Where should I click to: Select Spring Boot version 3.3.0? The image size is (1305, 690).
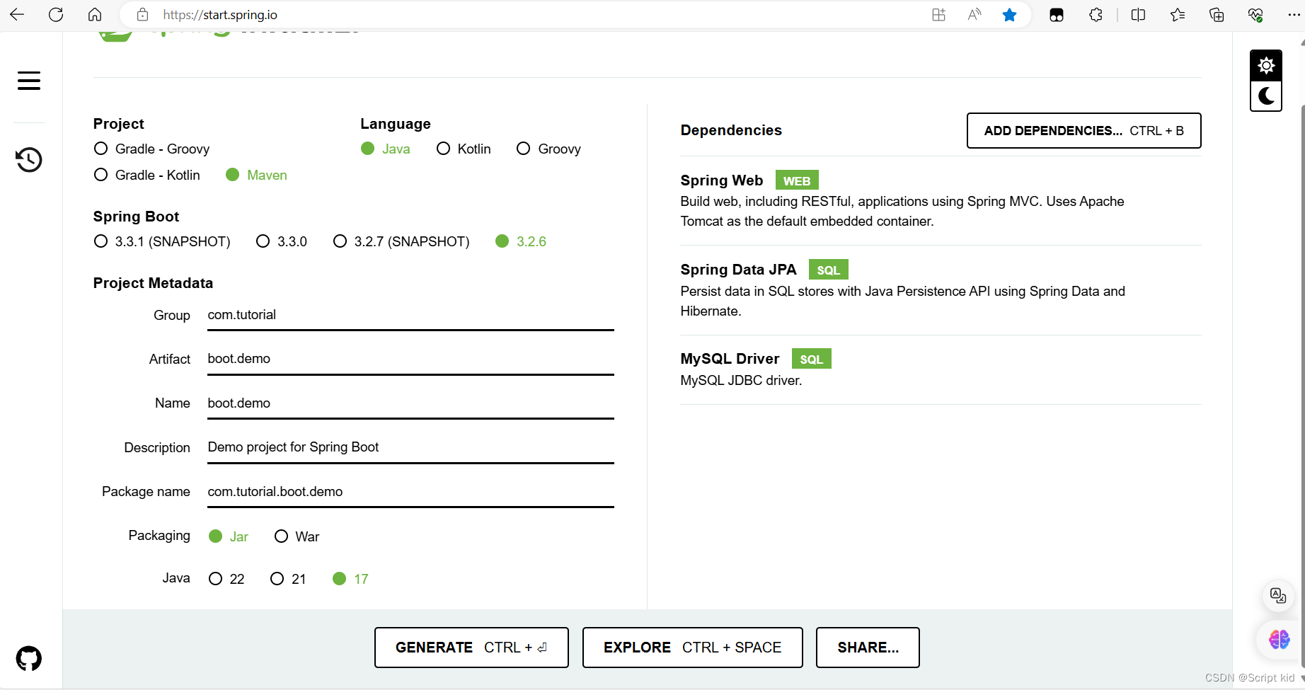[282, 241]
